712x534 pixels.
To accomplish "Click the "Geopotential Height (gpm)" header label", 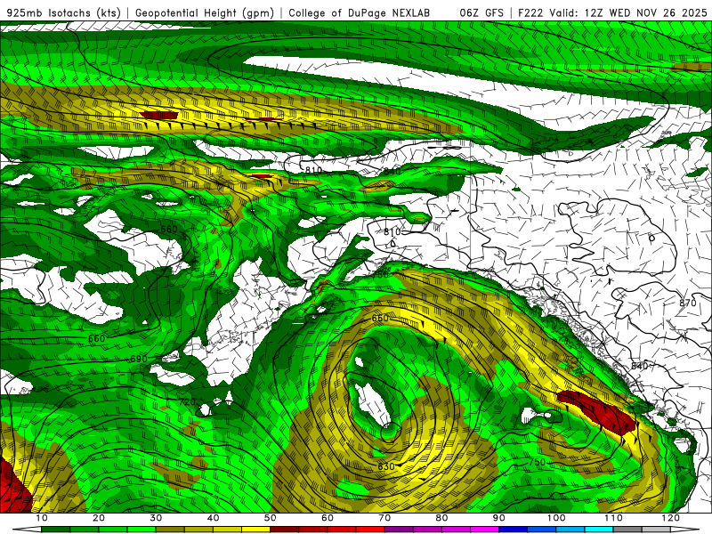I will coord(205,12).
